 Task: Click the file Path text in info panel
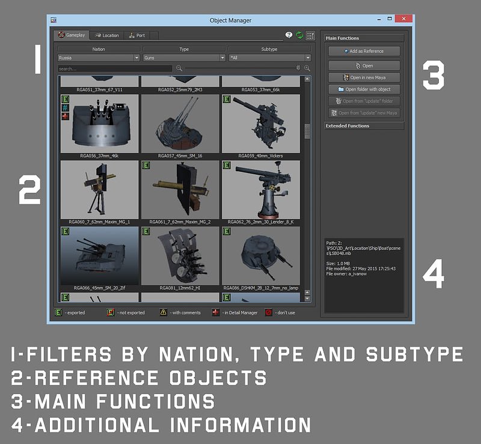pos(363,248)
